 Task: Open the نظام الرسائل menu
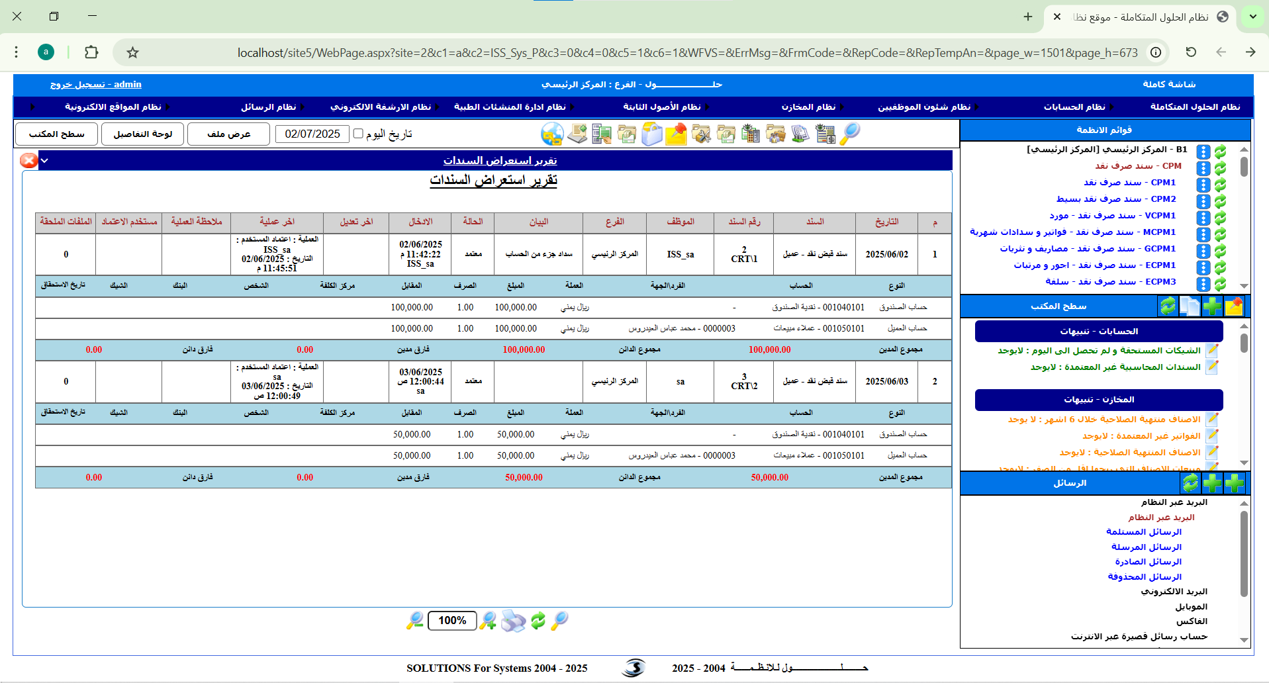coord(268,107)
